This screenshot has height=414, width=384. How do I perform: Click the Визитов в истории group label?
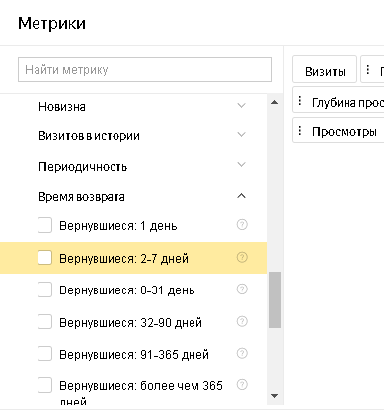coord(89,136)
